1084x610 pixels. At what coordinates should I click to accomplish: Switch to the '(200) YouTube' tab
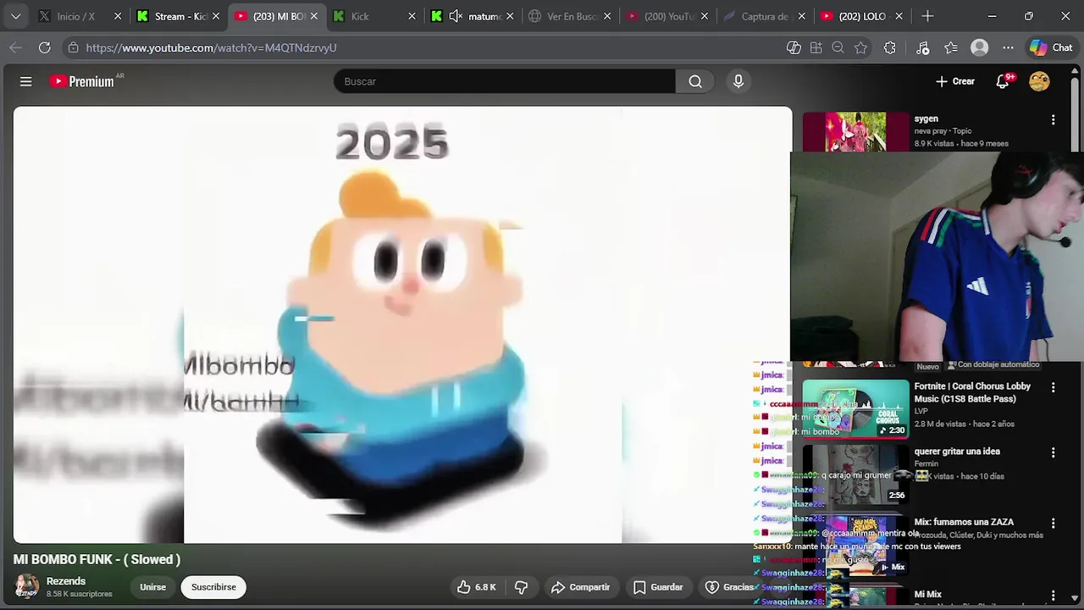point(667,16)
